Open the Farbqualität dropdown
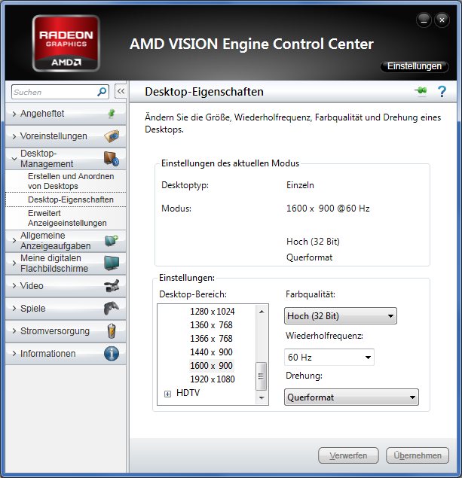462x478 pixels. (341, 316)
